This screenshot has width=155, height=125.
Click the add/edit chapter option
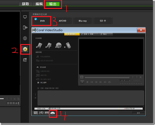point(44,57)
